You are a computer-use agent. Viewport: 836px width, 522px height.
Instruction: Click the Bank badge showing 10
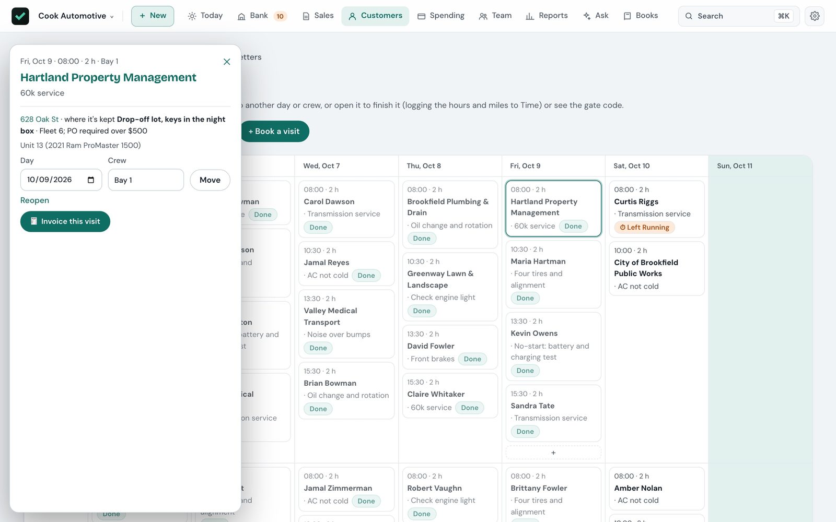pyautogui.click(x=280, y=16)
